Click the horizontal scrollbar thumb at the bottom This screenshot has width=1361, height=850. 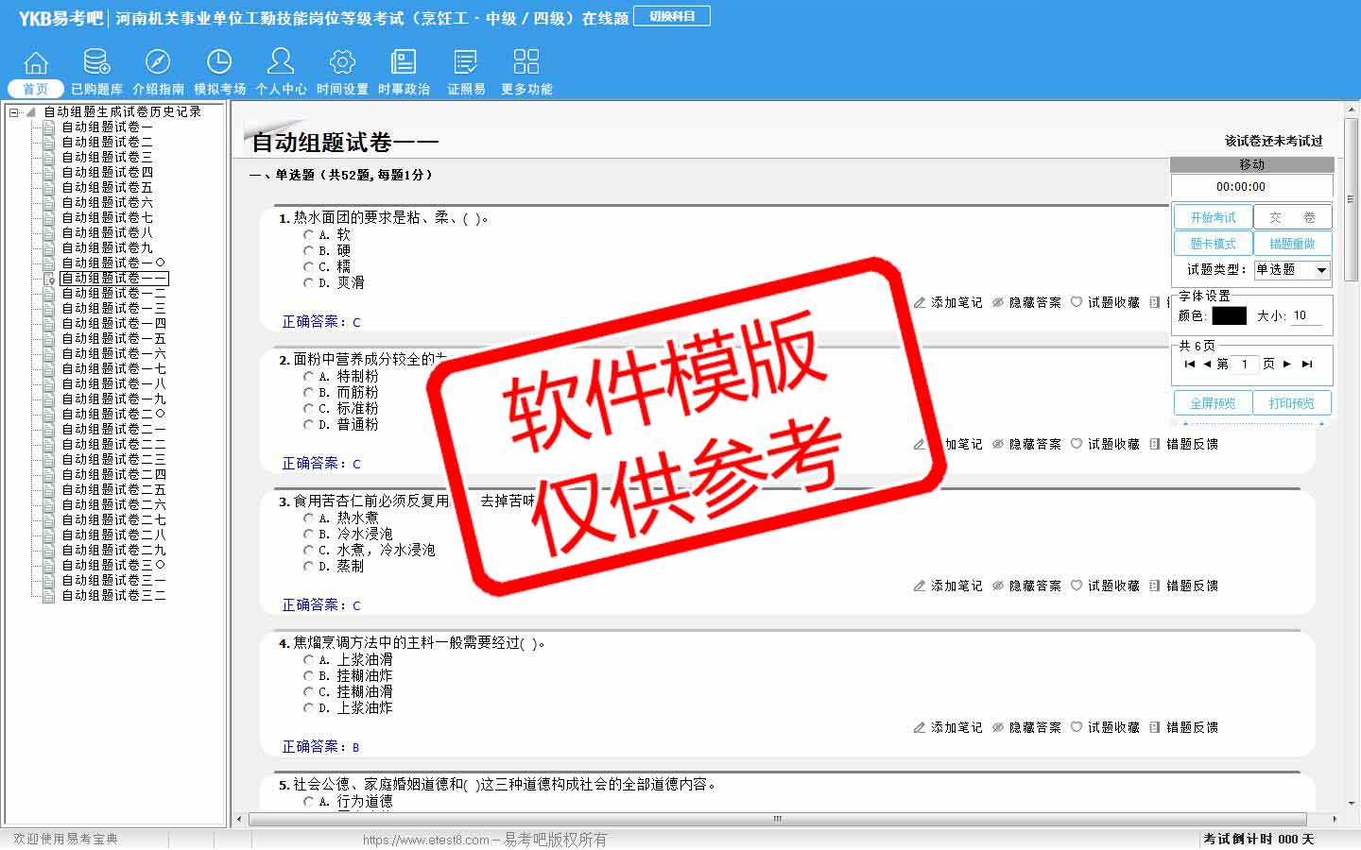coord(777,819)
